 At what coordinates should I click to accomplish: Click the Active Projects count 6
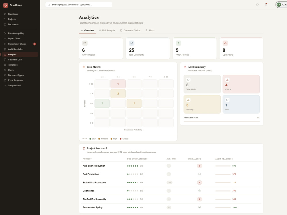(x=84, y=50)
